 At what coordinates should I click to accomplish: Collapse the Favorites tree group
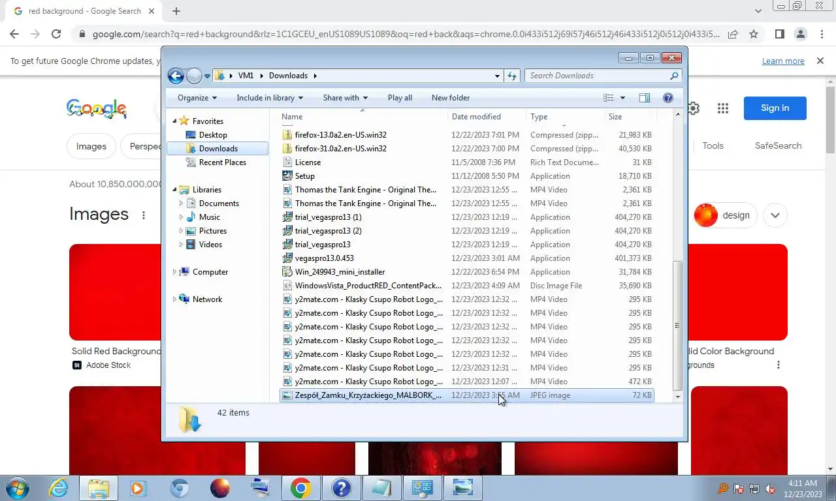[x=174, y=121]
